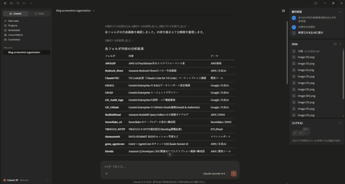Open the CLAUDE.md file entry
Viewport: 345px width, 184px height.
(308, 51)
